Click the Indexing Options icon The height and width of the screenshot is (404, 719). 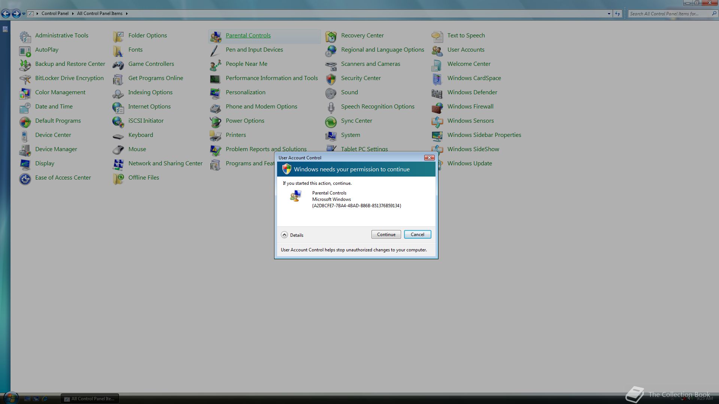(118, 94)
